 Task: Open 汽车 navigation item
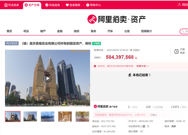[x=110, y=31]
